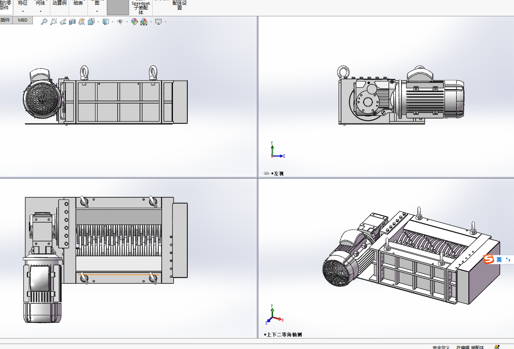Click the Speedpak 子装配体 button

click(x=141, y=8)
